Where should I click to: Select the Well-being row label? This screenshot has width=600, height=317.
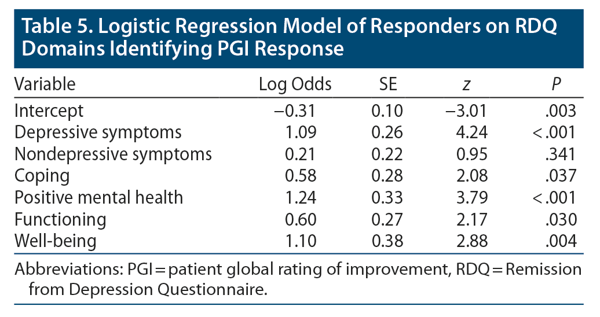tap(56, 241)
